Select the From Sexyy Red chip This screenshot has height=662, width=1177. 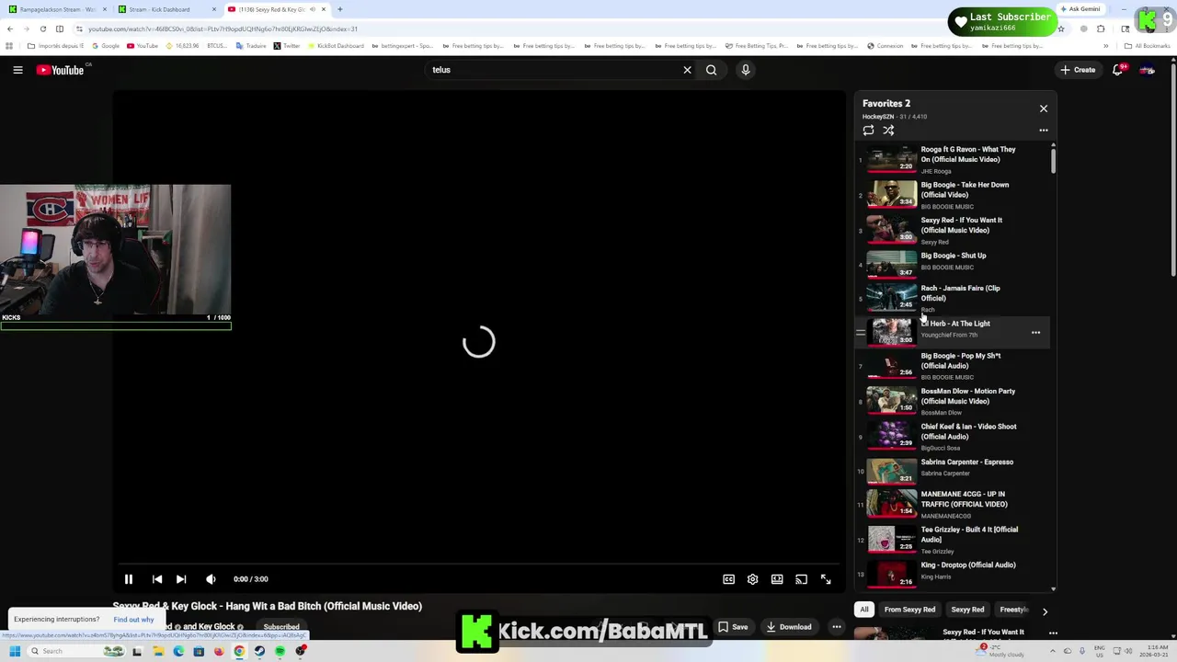click(909, 610)
